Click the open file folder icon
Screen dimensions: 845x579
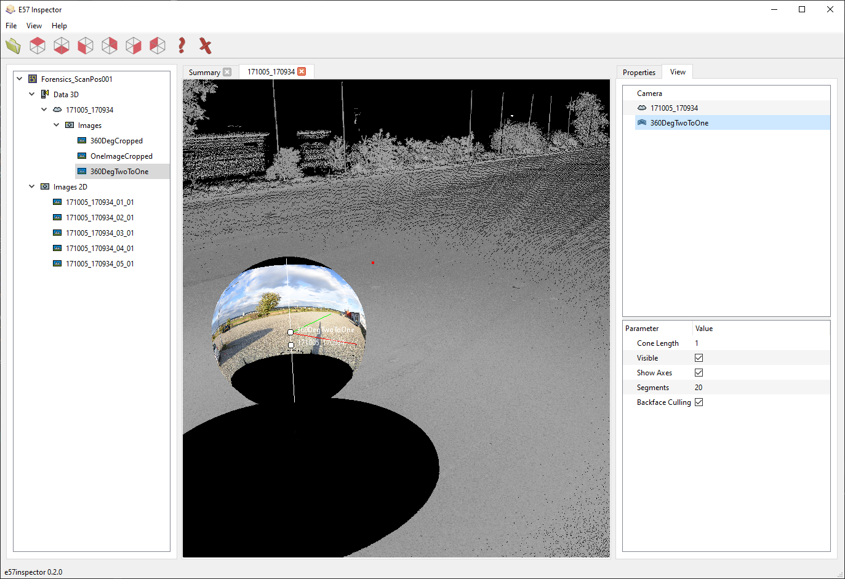(x=14, y=46)
